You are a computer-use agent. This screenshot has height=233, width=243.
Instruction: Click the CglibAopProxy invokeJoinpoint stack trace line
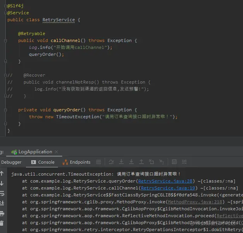[133, 209]
